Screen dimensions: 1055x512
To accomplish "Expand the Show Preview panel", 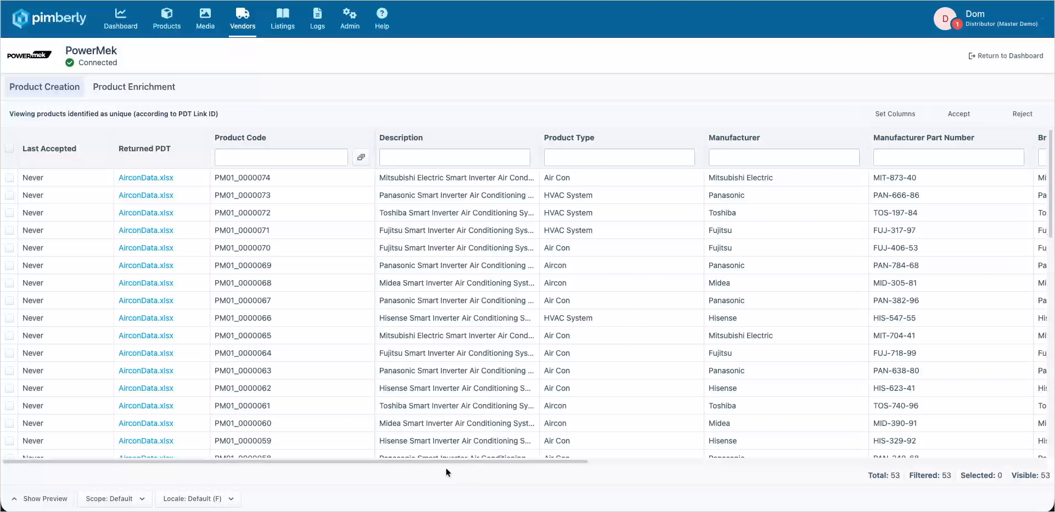I will [x=39, y=499].
